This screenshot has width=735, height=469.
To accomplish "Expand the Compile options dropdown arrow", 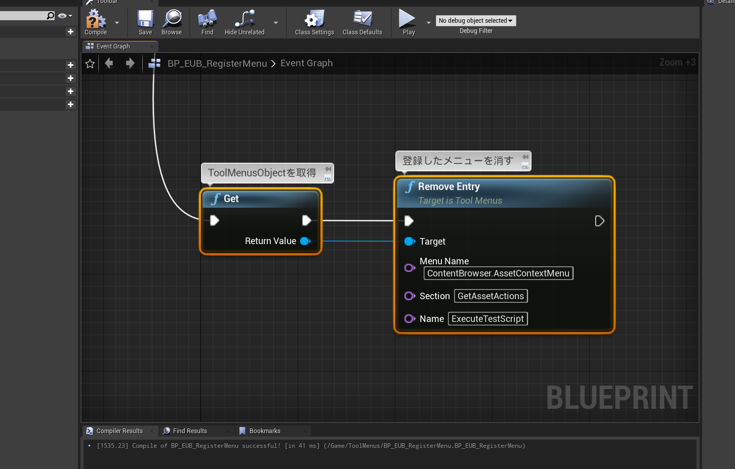I will pyautogui.click(x=116, y=23).
